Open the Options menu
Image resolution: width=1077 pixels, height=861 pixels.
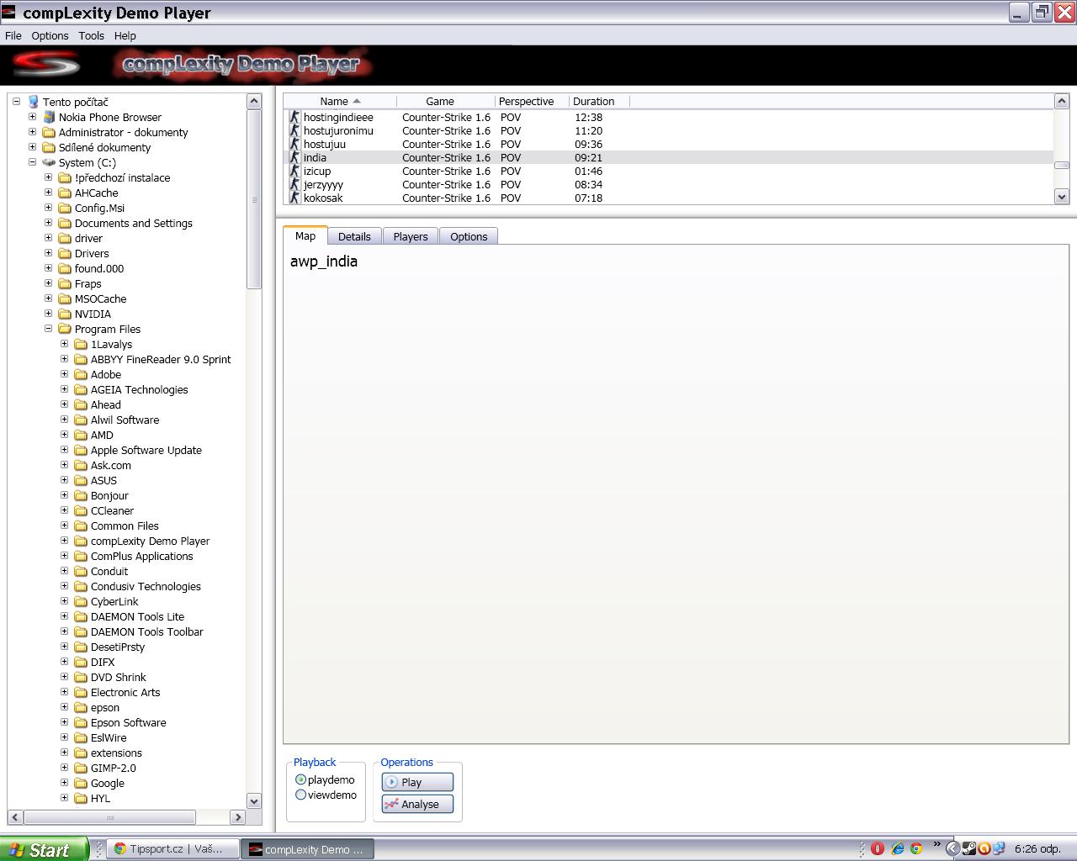click(x=50, y=35)
